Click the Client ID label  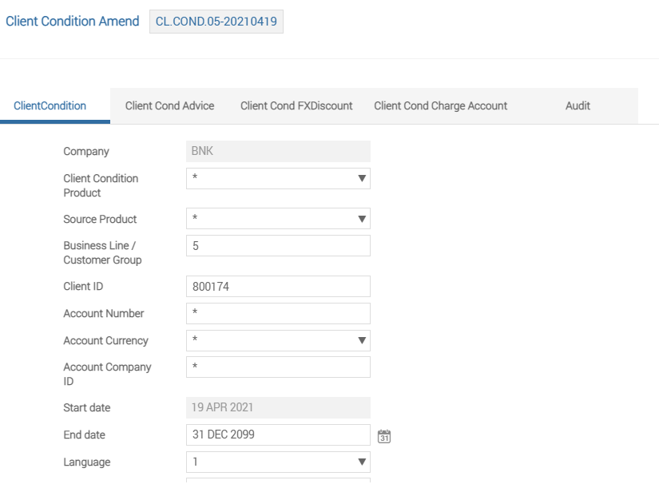83,287
